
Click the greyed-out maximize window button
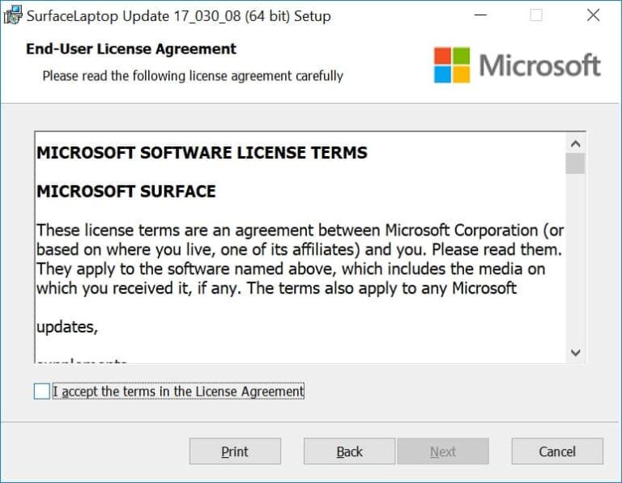pyautogui.click(x=536, y=15)
